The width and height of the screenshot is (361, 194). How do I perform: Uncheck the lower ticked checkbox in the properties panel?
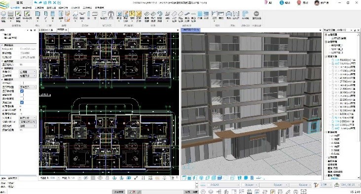pyautogui.click(x=22, y=102)
